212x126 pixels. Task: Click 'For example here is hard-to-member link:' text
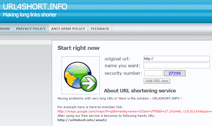(x=90, y=107)
